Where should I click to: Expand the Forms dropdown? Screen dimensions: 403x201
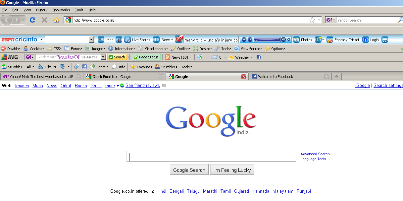click(74, 49)
